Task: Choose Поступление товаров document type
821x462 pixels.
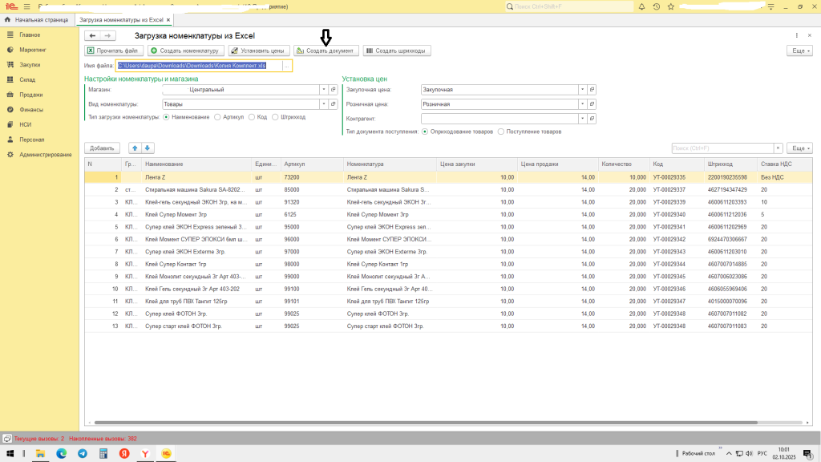Action: click(501, 131)
